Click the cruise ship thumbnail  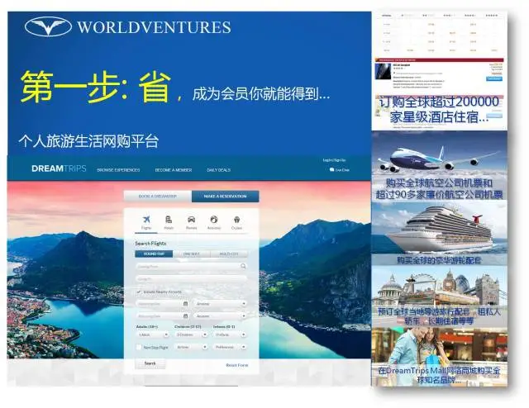pos(439,233)
